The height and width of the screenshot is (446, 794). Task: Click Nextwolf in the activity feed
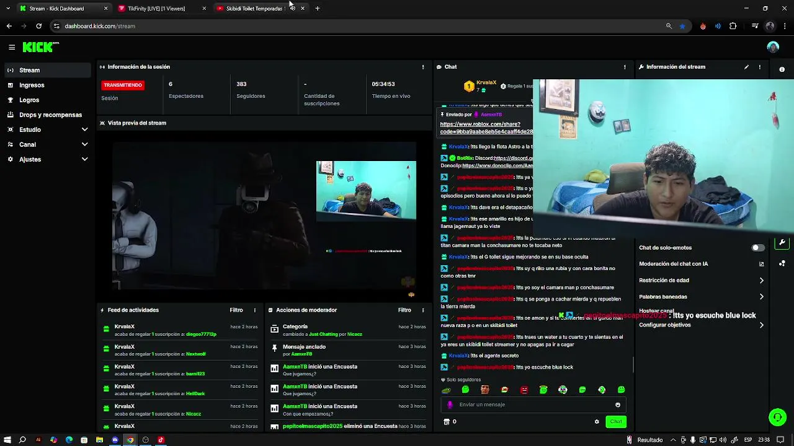point(196,354)
